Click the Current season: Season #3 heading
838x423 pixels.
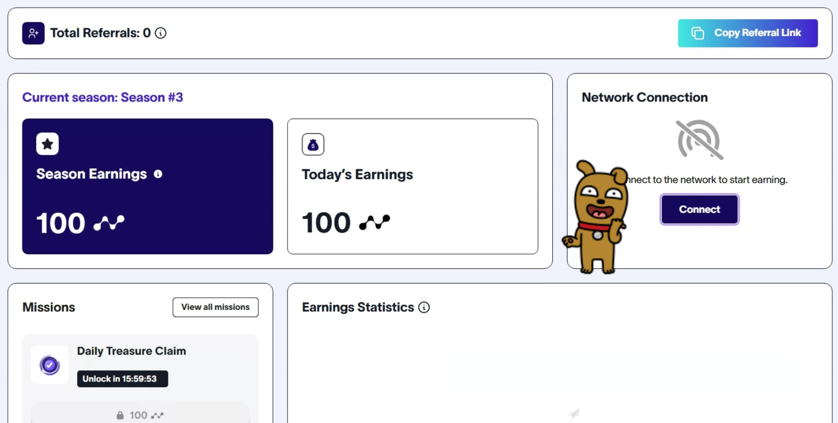click(103, 98)
